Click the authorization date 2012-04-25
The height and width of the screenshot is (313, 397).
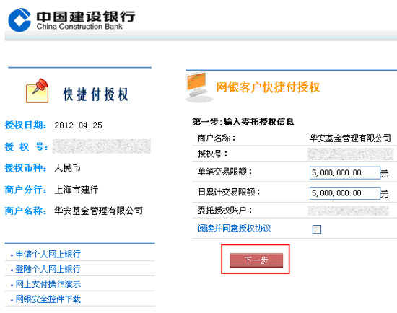tap(78, 125)
